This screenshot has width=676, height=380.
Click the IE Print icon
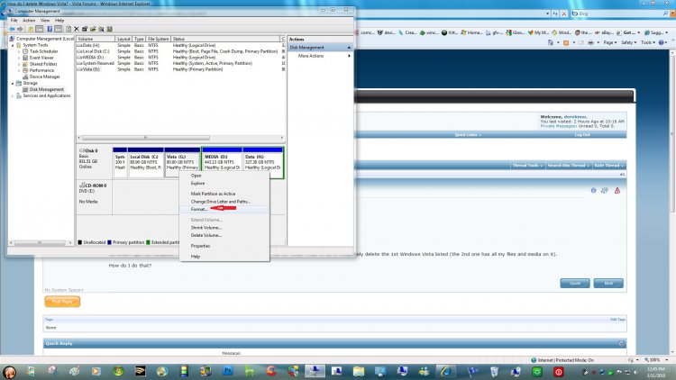click(590, 42)
